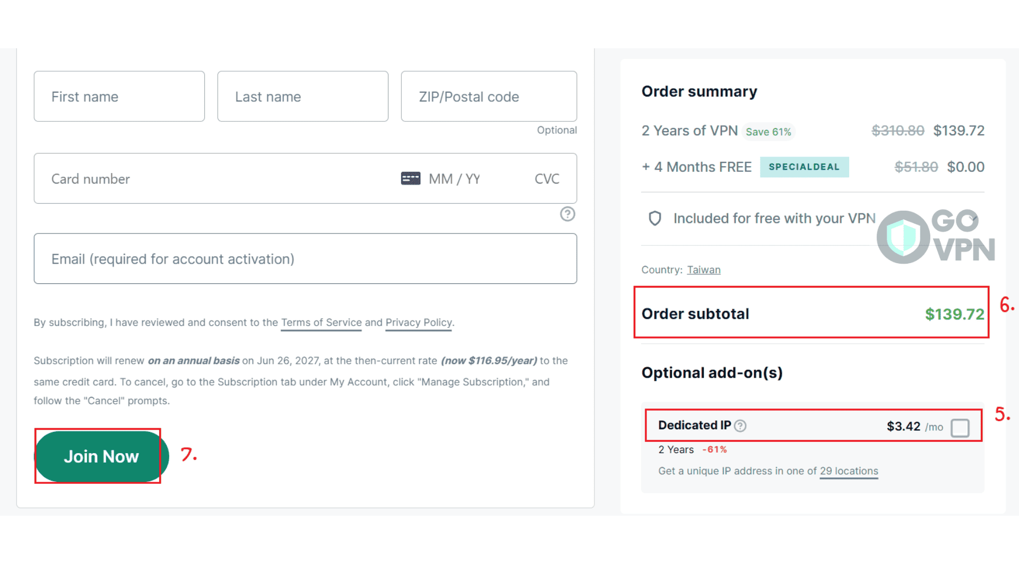The height and width of the screenshot is (573, 1019).
Task: View the 29 locations link
Action: coord(849,471)
